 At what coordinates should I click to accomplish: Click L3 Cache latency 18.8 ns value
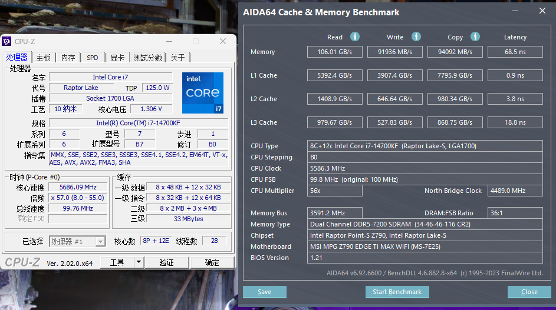click(515, 122)
